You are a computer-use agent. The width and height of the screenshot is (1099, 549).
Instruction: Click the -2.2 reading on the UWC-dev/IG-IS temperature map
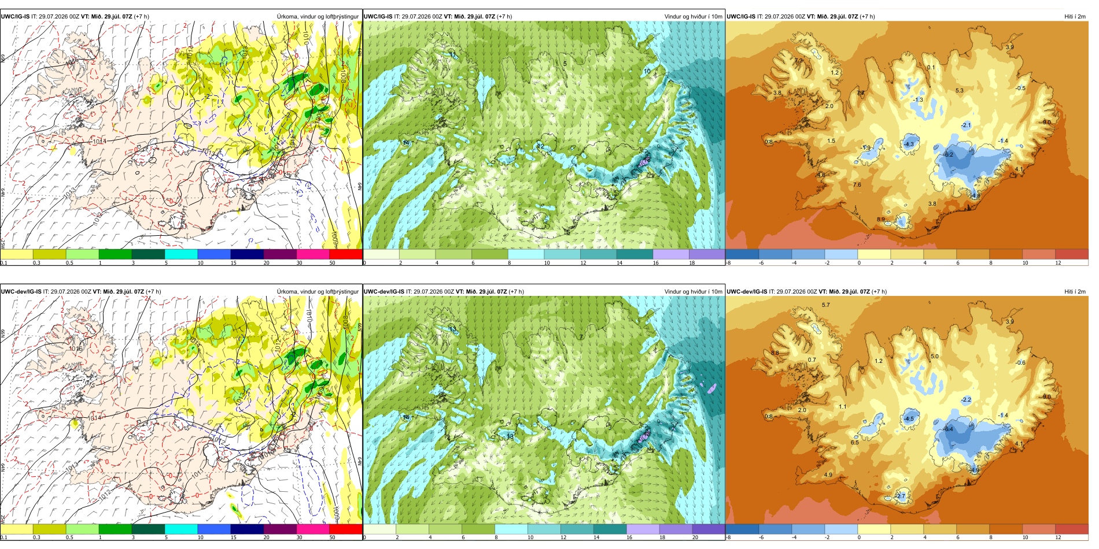pos(966,400)
